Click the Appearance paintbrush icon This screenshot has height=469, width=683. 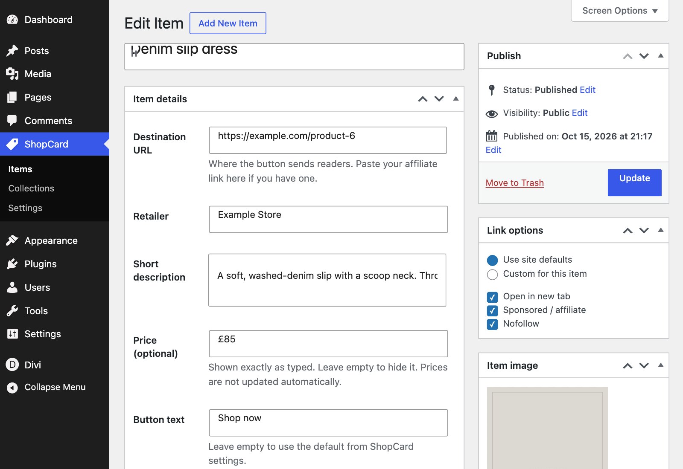pos(12,240)
